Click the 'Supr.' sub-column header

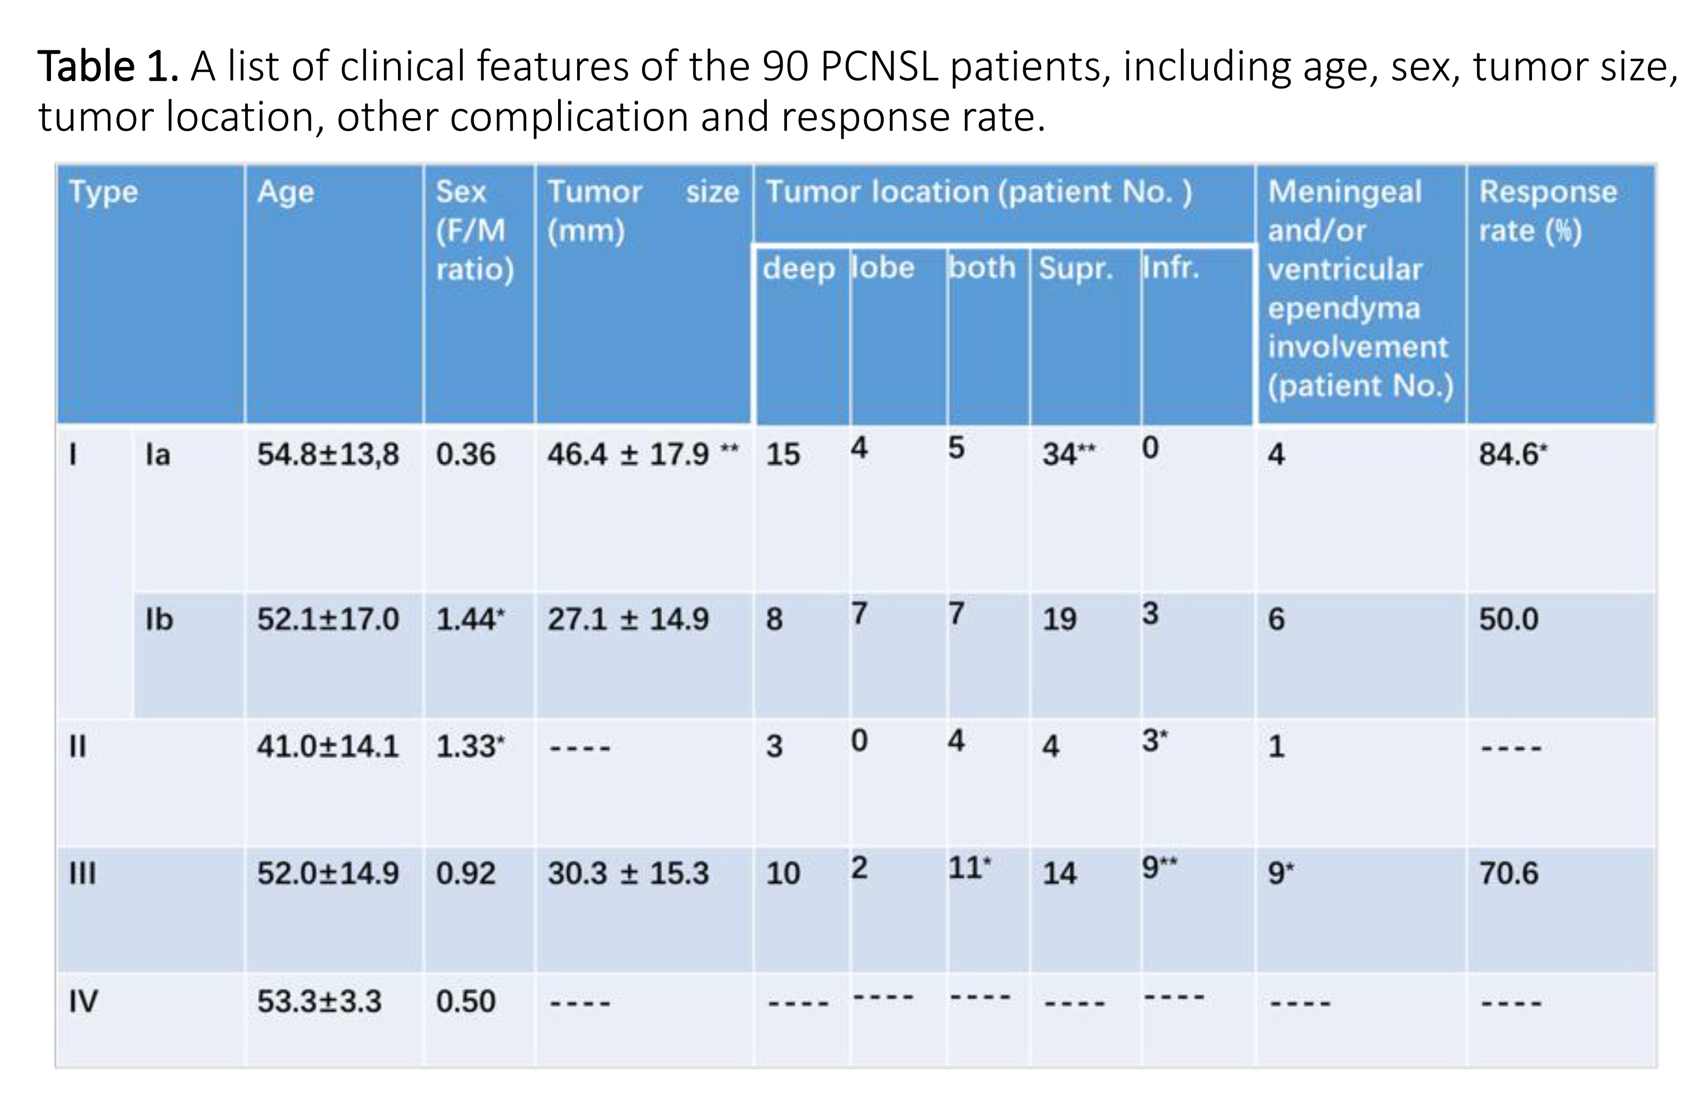[x=1076, y=269]
